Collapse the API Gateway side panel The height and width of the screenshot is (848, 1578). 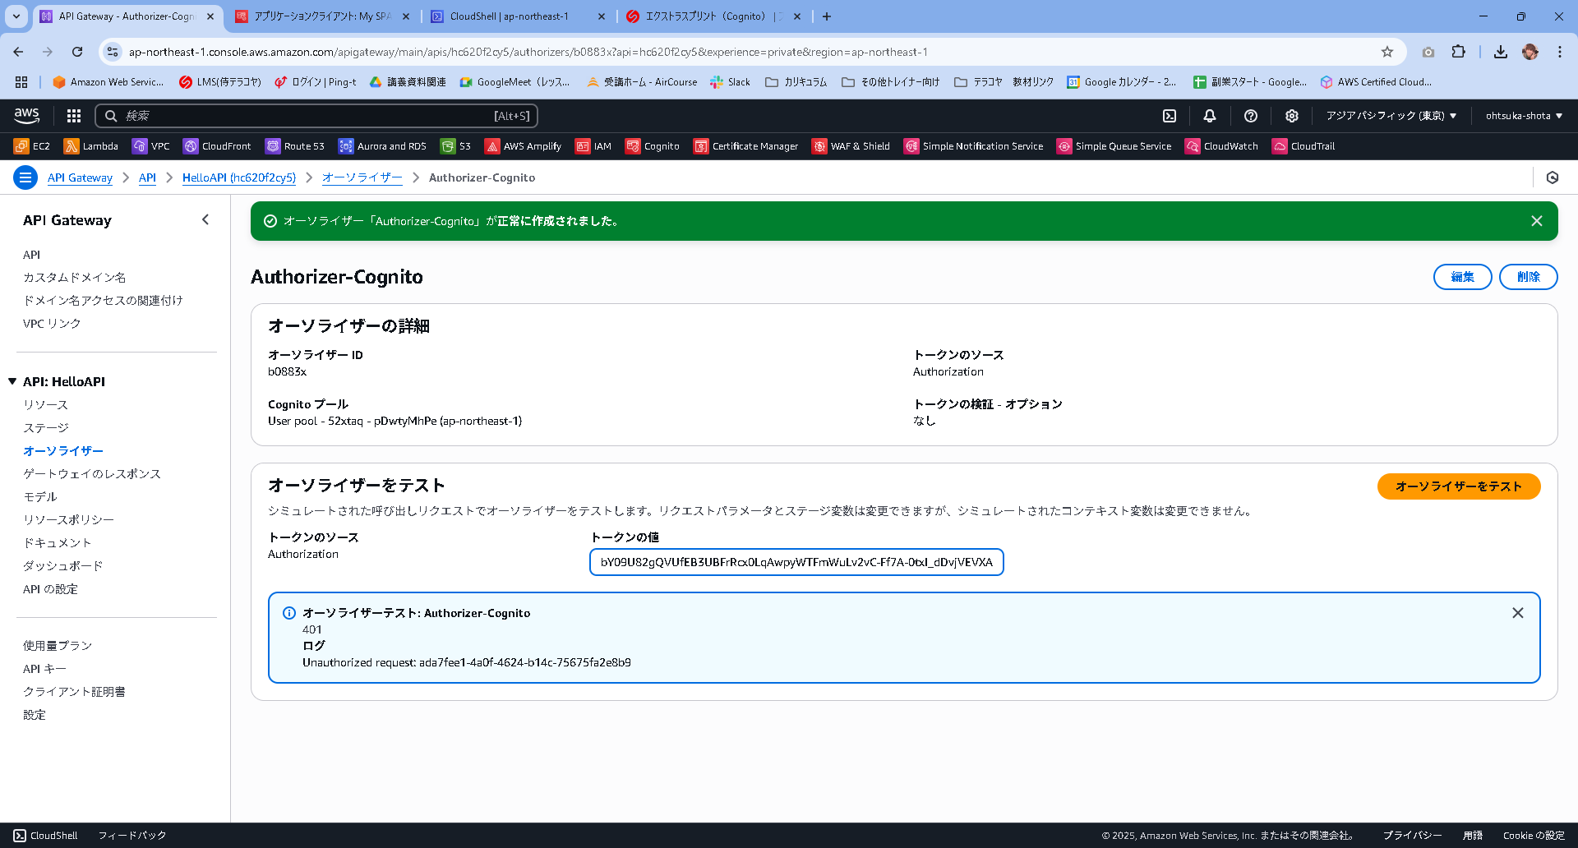click(205, 220)
